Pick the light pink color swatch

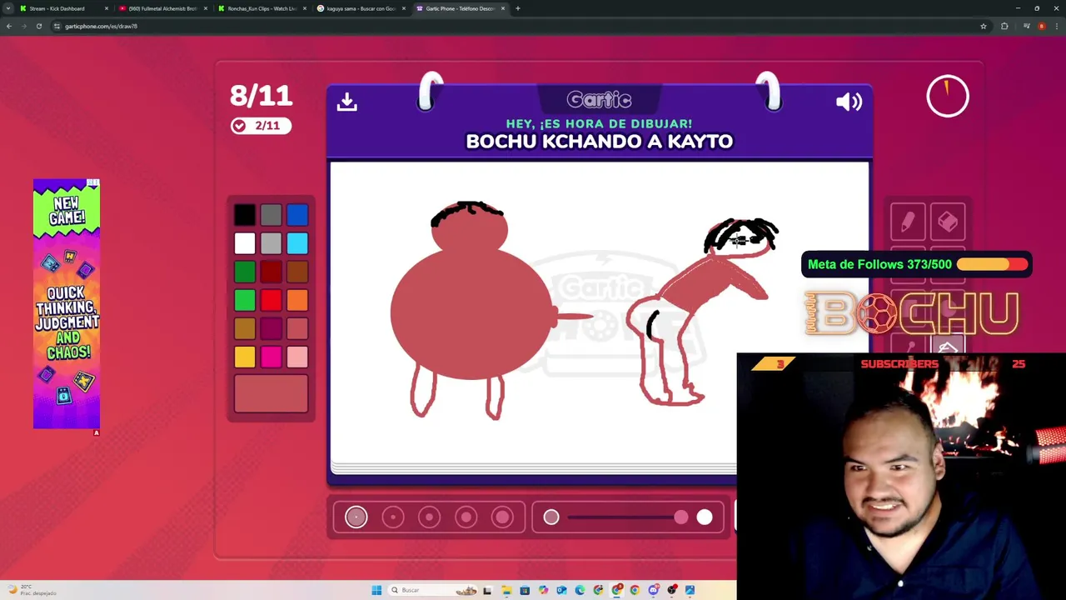[297, 357]
